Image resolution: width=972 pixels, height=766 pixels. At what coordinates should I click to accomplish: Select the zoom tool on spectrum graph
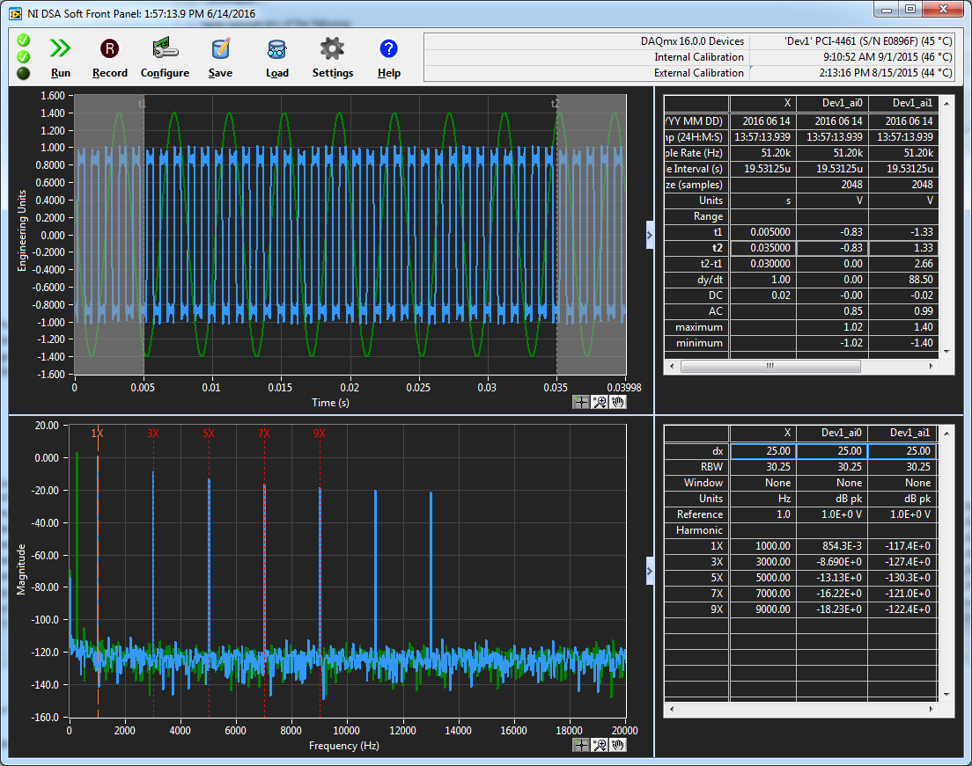click(x=600, y=745)
